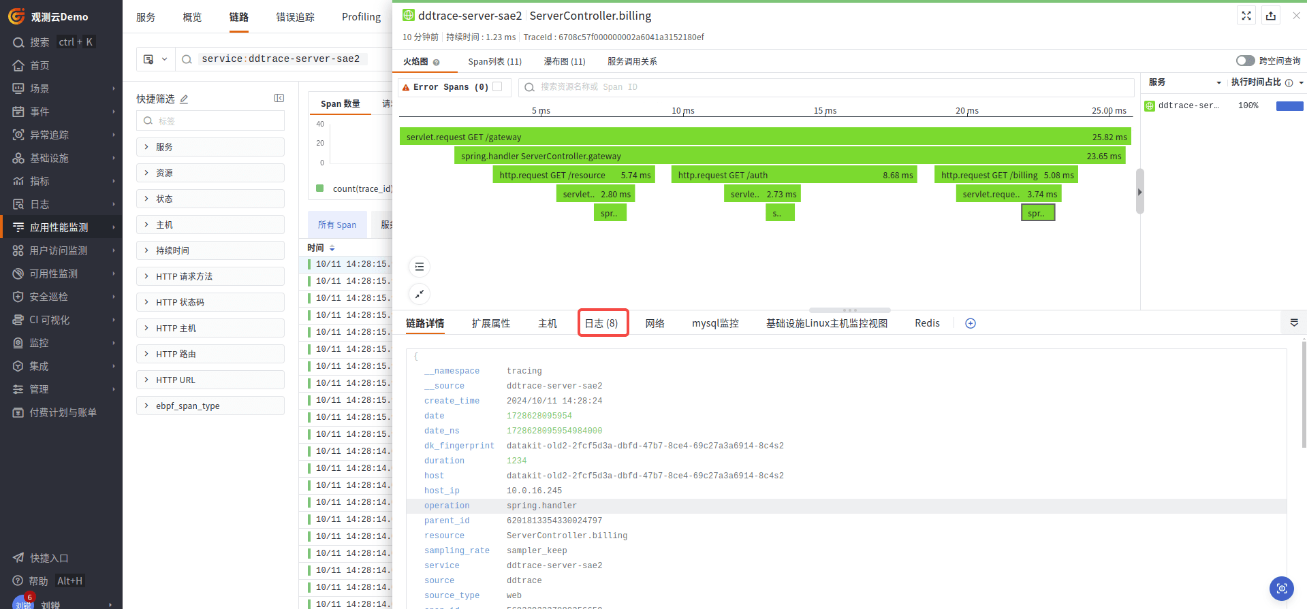This screenshot has height=609, width=1307.
Task: Select the http.request GET /auth span bar
Action: coord(793,175)
